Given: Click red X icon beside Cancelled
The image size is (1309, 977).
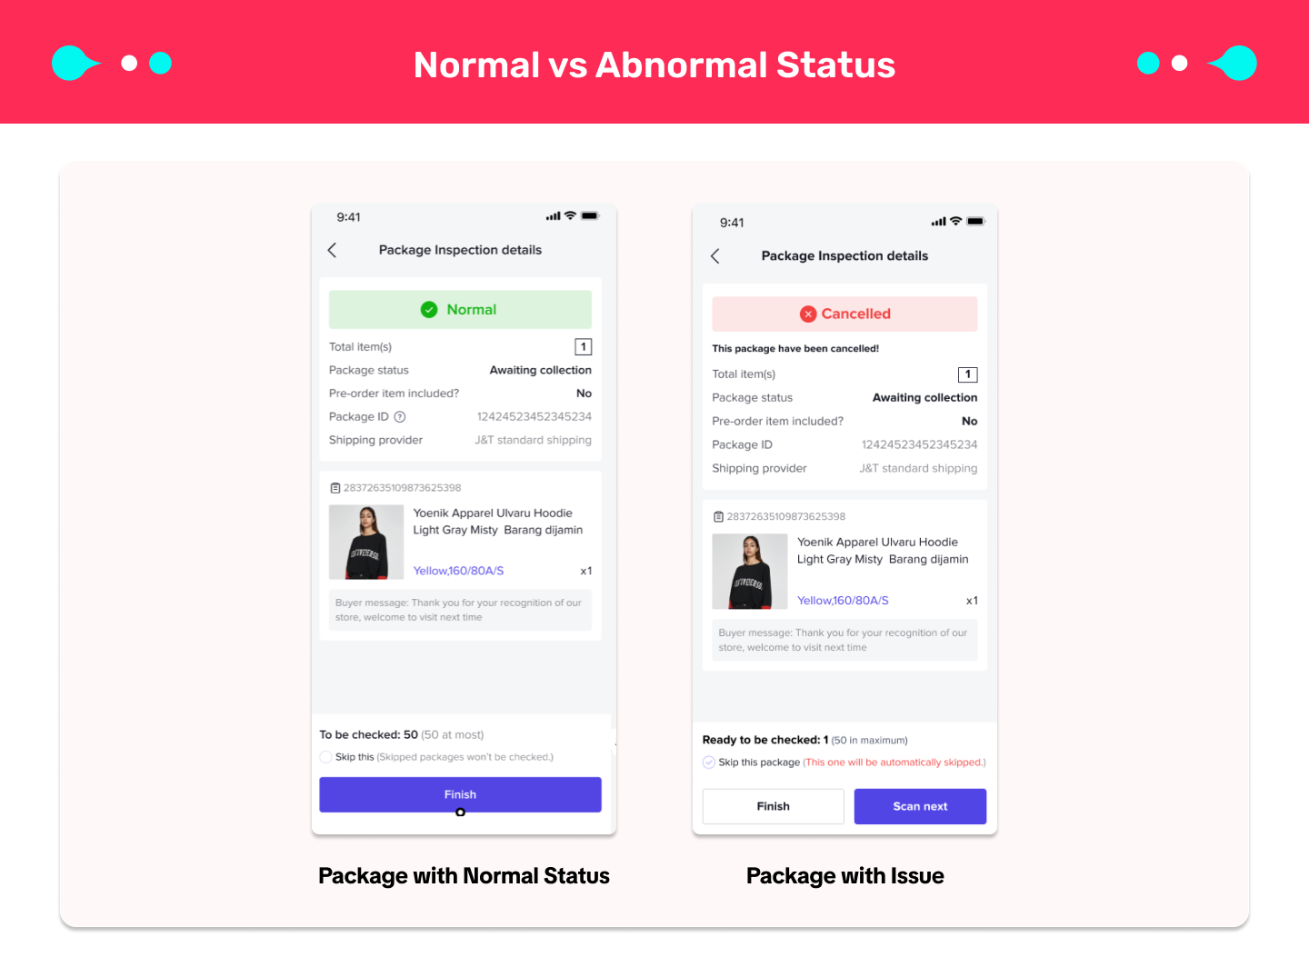Looking at the screenshot, I should tap(808, 314).
